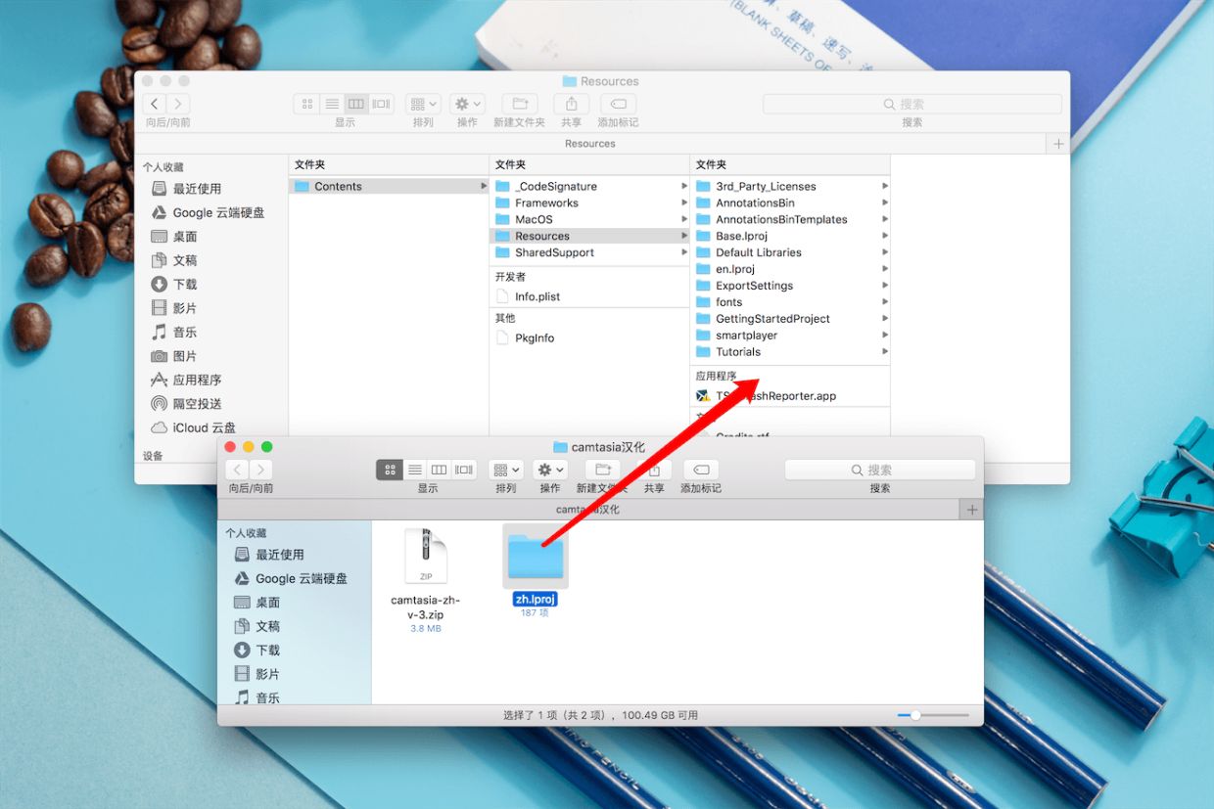
Task: Click the disclosure arrow beside Frameworks
Action: [683, 202]
